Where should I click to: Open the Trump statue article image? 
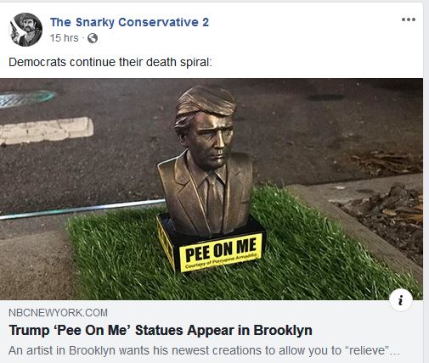(x=212, y=189)
